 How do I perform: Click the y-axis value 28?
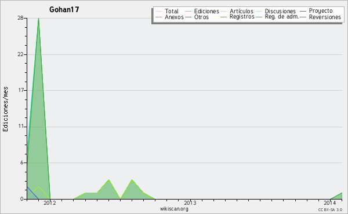[20, 18]
